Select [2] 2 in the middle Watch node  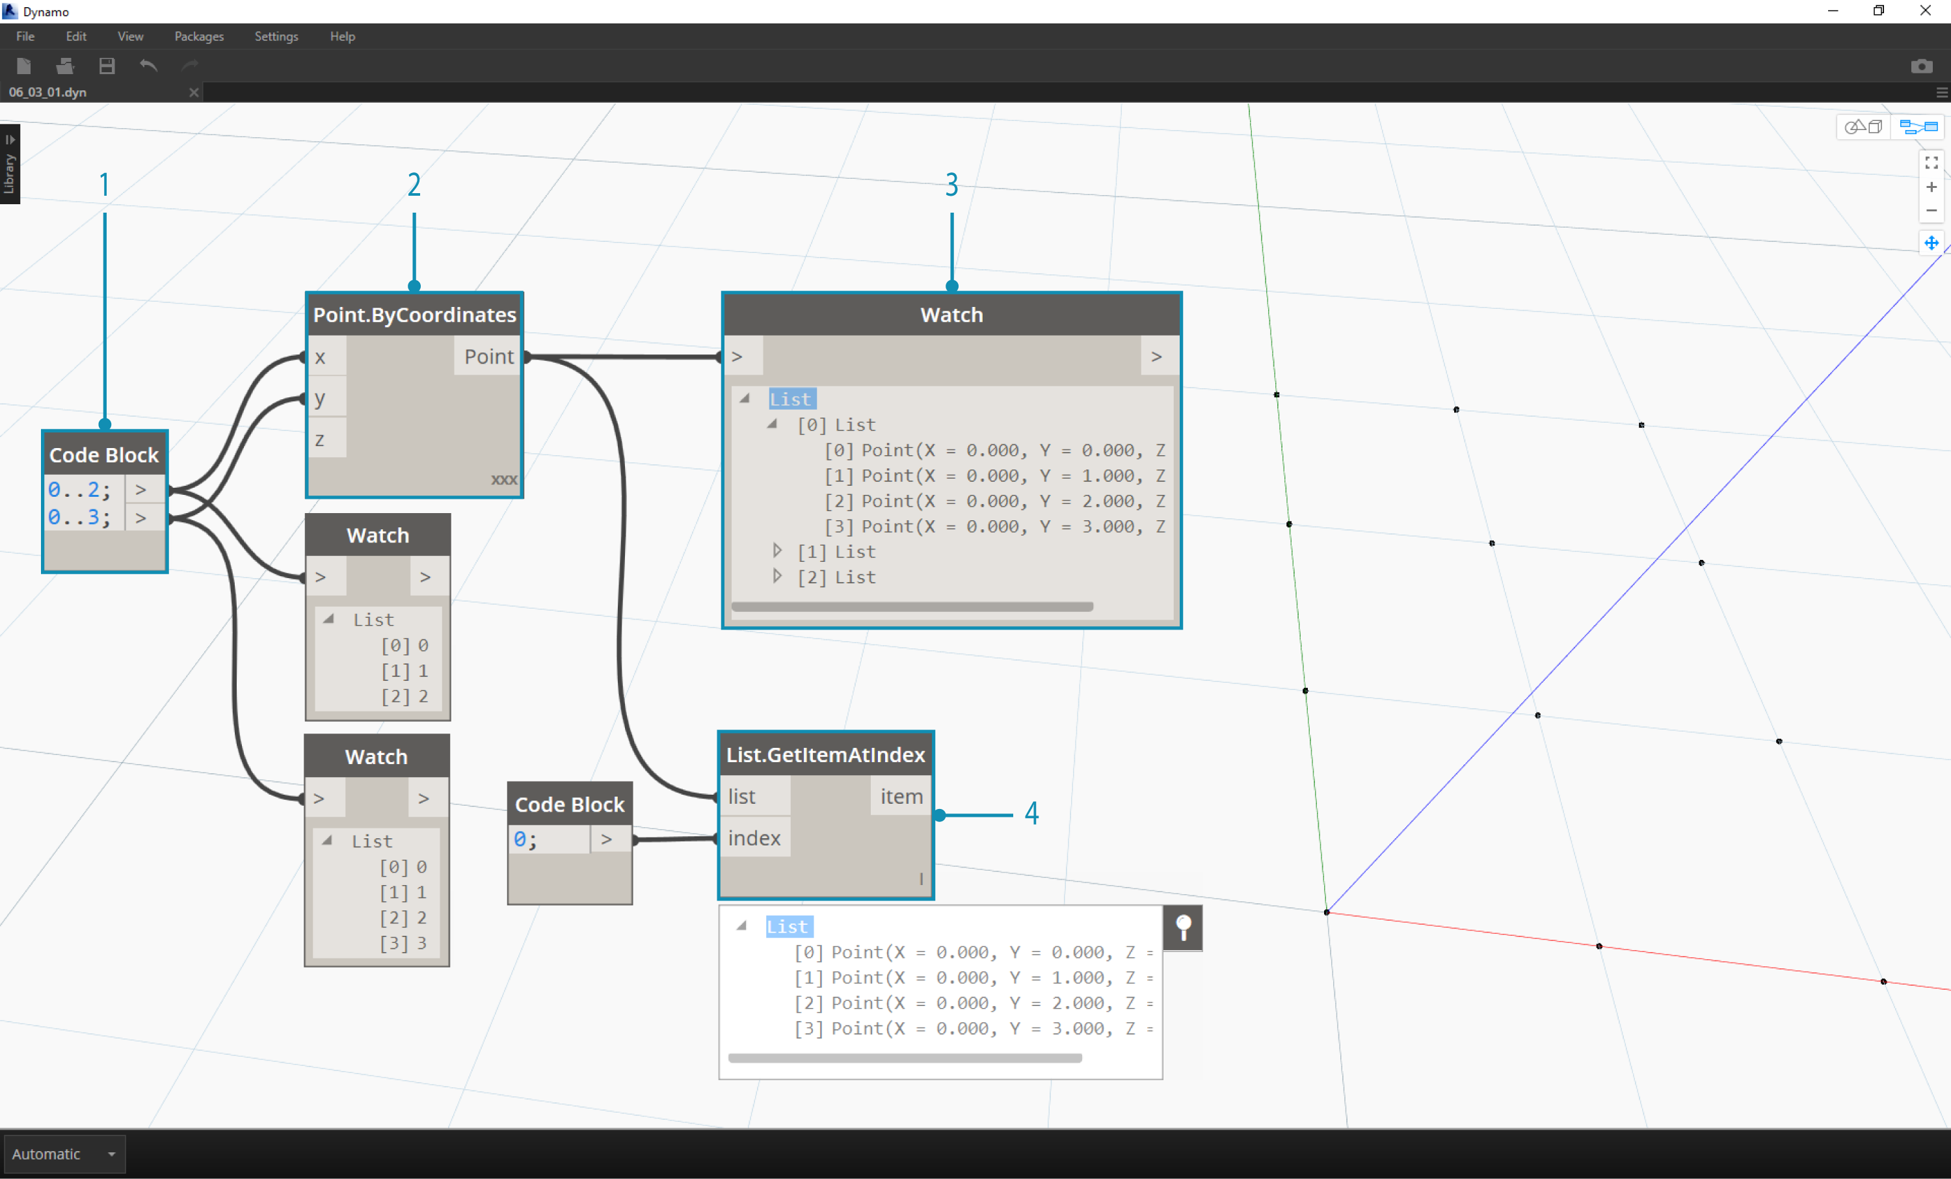[x=405, y=696]
